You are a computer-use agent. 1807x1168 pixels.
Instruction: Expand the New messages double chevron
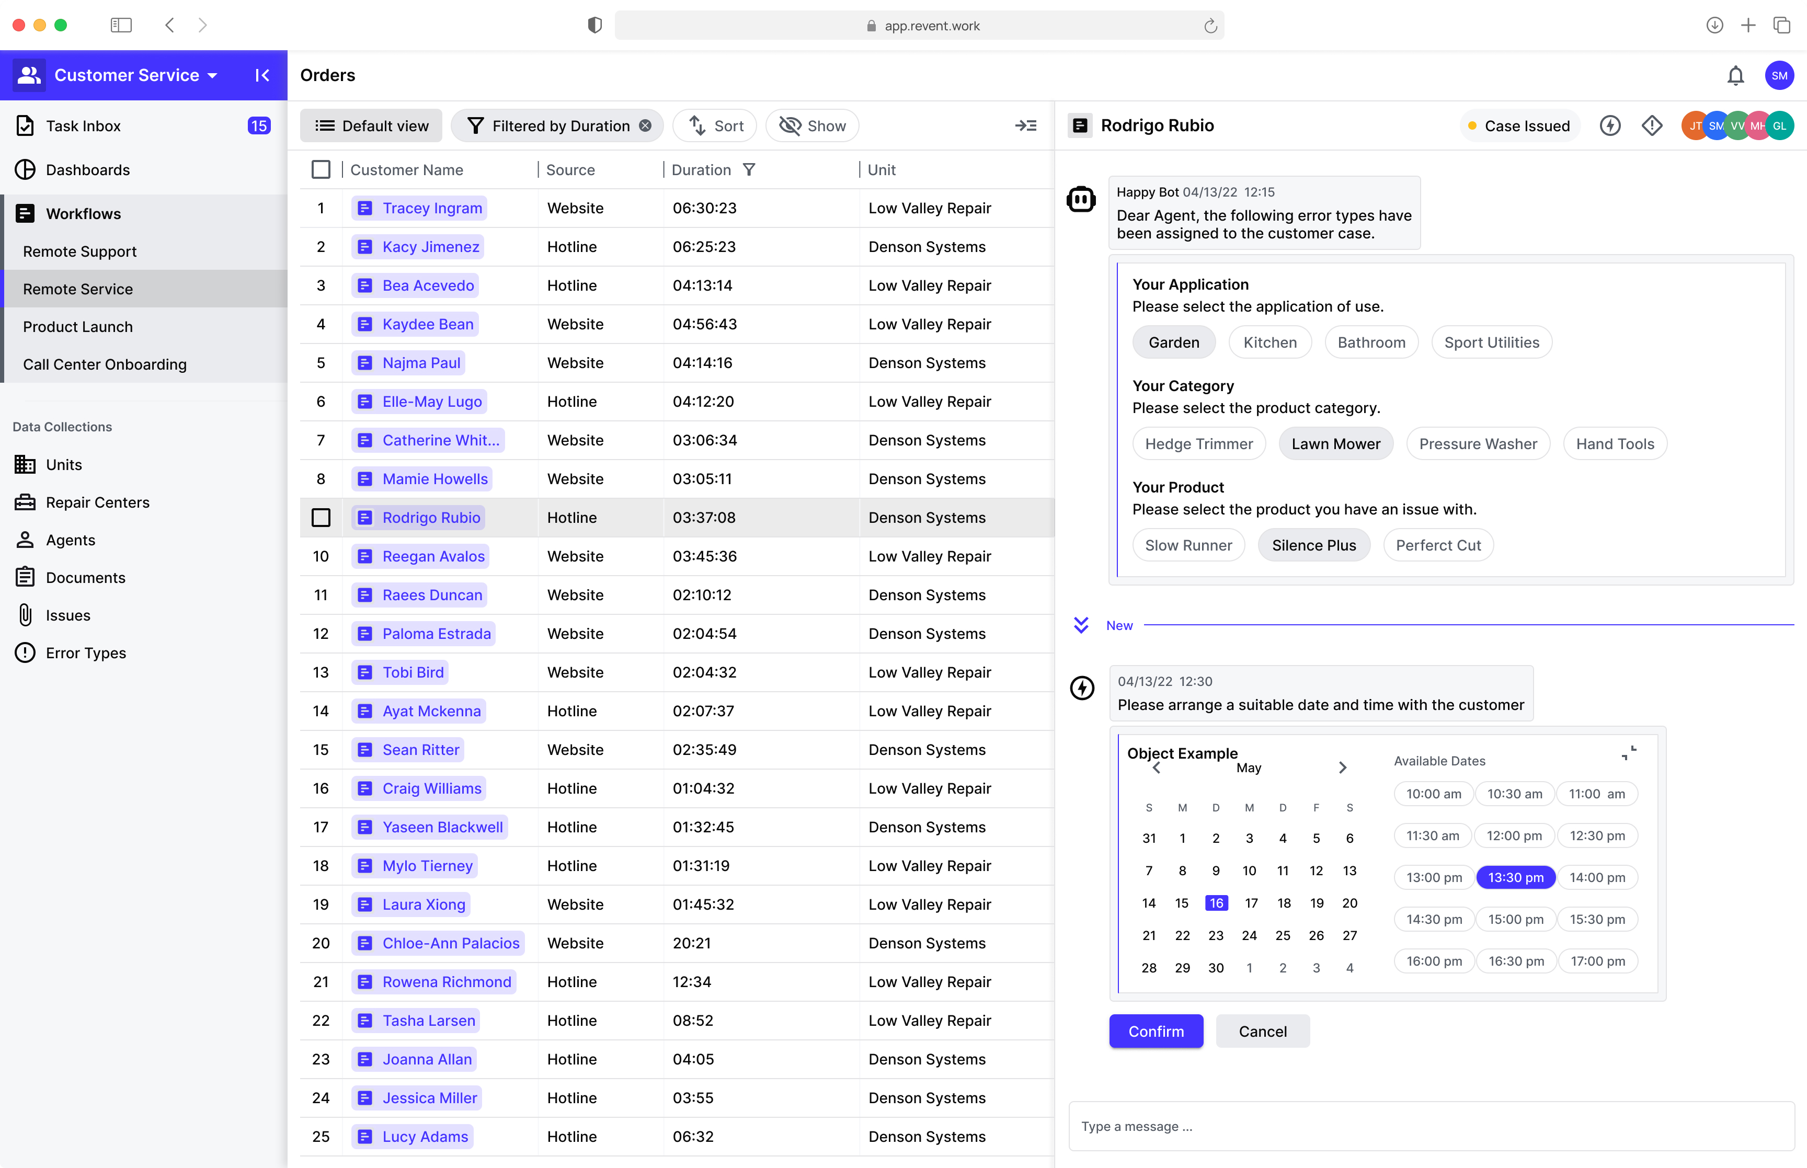pyautogui.click(x=1081, y=625)
